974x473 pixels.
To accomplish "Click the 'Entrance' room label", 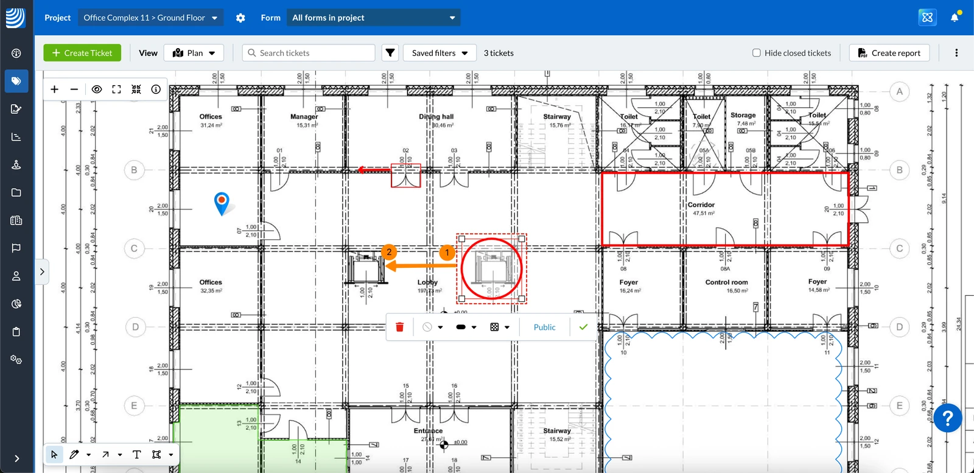I will [428, 431].
